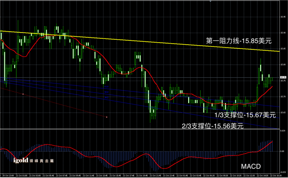This screenshot has height=178, width=288.
Task: Click the 1/3支撑位-15.67美元 label
Action: [245, 115]
